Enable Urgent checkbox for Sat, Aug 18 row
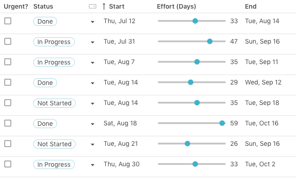 tap(8, 123)
